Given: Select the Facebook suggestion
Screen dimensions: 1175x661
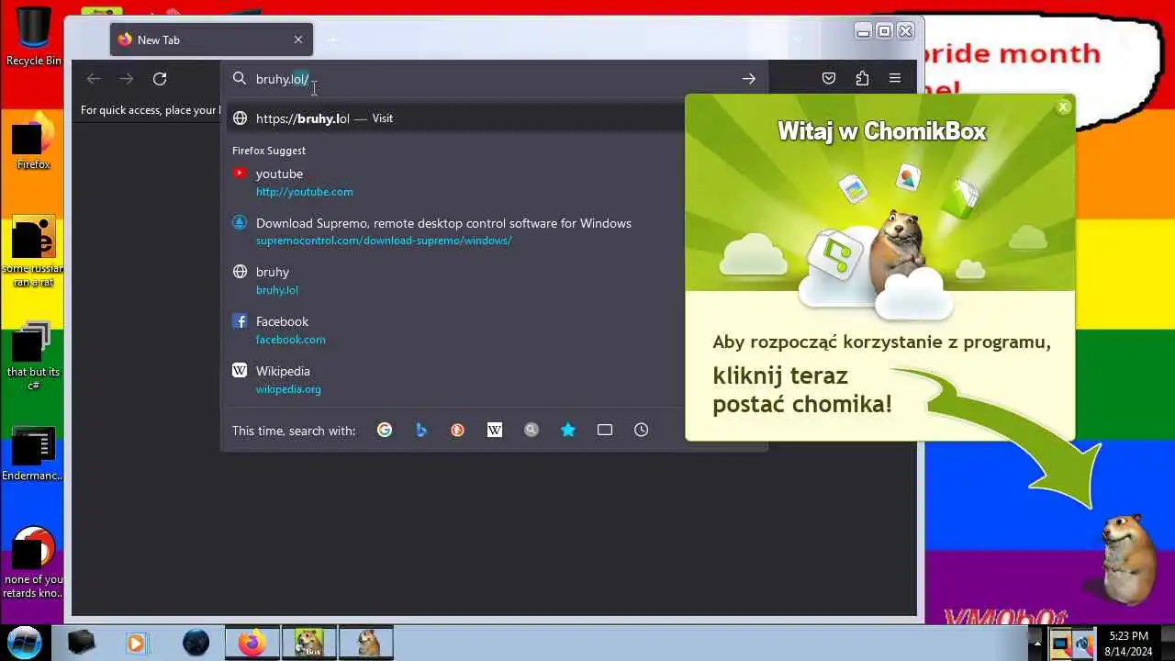Looking at the screenshot, I should 454,330.
